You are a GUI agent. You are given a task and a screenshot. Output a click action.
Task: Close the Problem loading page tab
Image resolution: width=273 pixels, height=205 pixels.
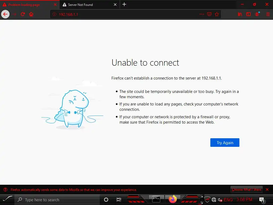click(x=55, y=5)
